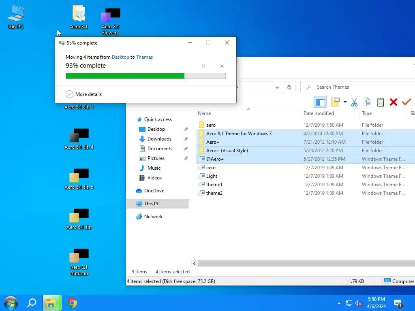This screenshot has width=415, height=311.
Task: Launch Chrome from the taskbar
Action: point(72,303)
